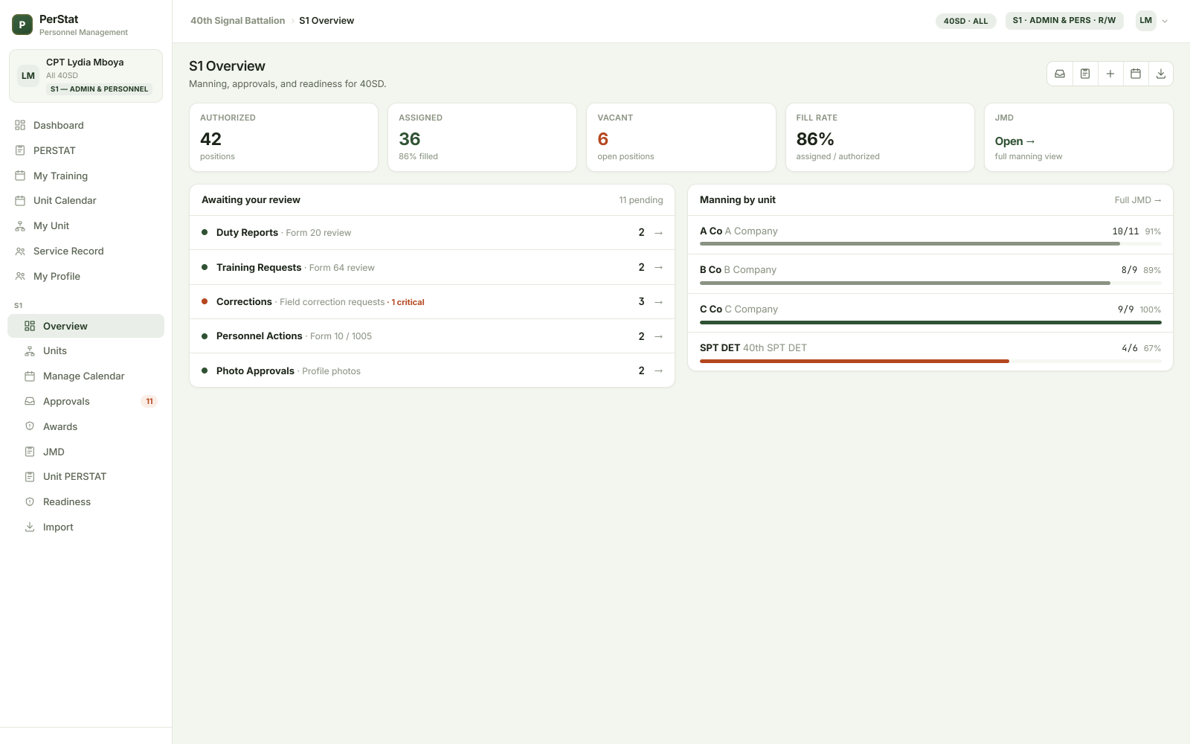Screen dimensions: 1190x744
Task: Click the Vacant open positions card
Action: click(681, 138)
